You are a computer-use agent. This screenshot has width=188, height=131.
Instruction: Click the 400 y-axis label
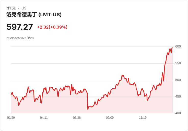(x=178, y=113)
